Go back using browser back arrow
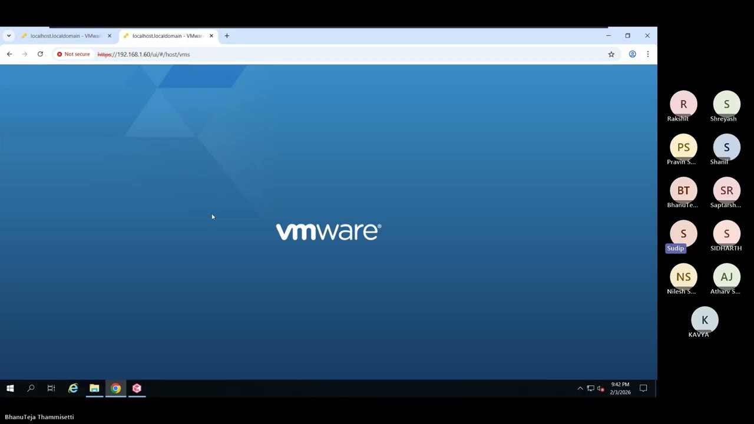The width and height of the screenshot is (754, 424). (9, 54)
